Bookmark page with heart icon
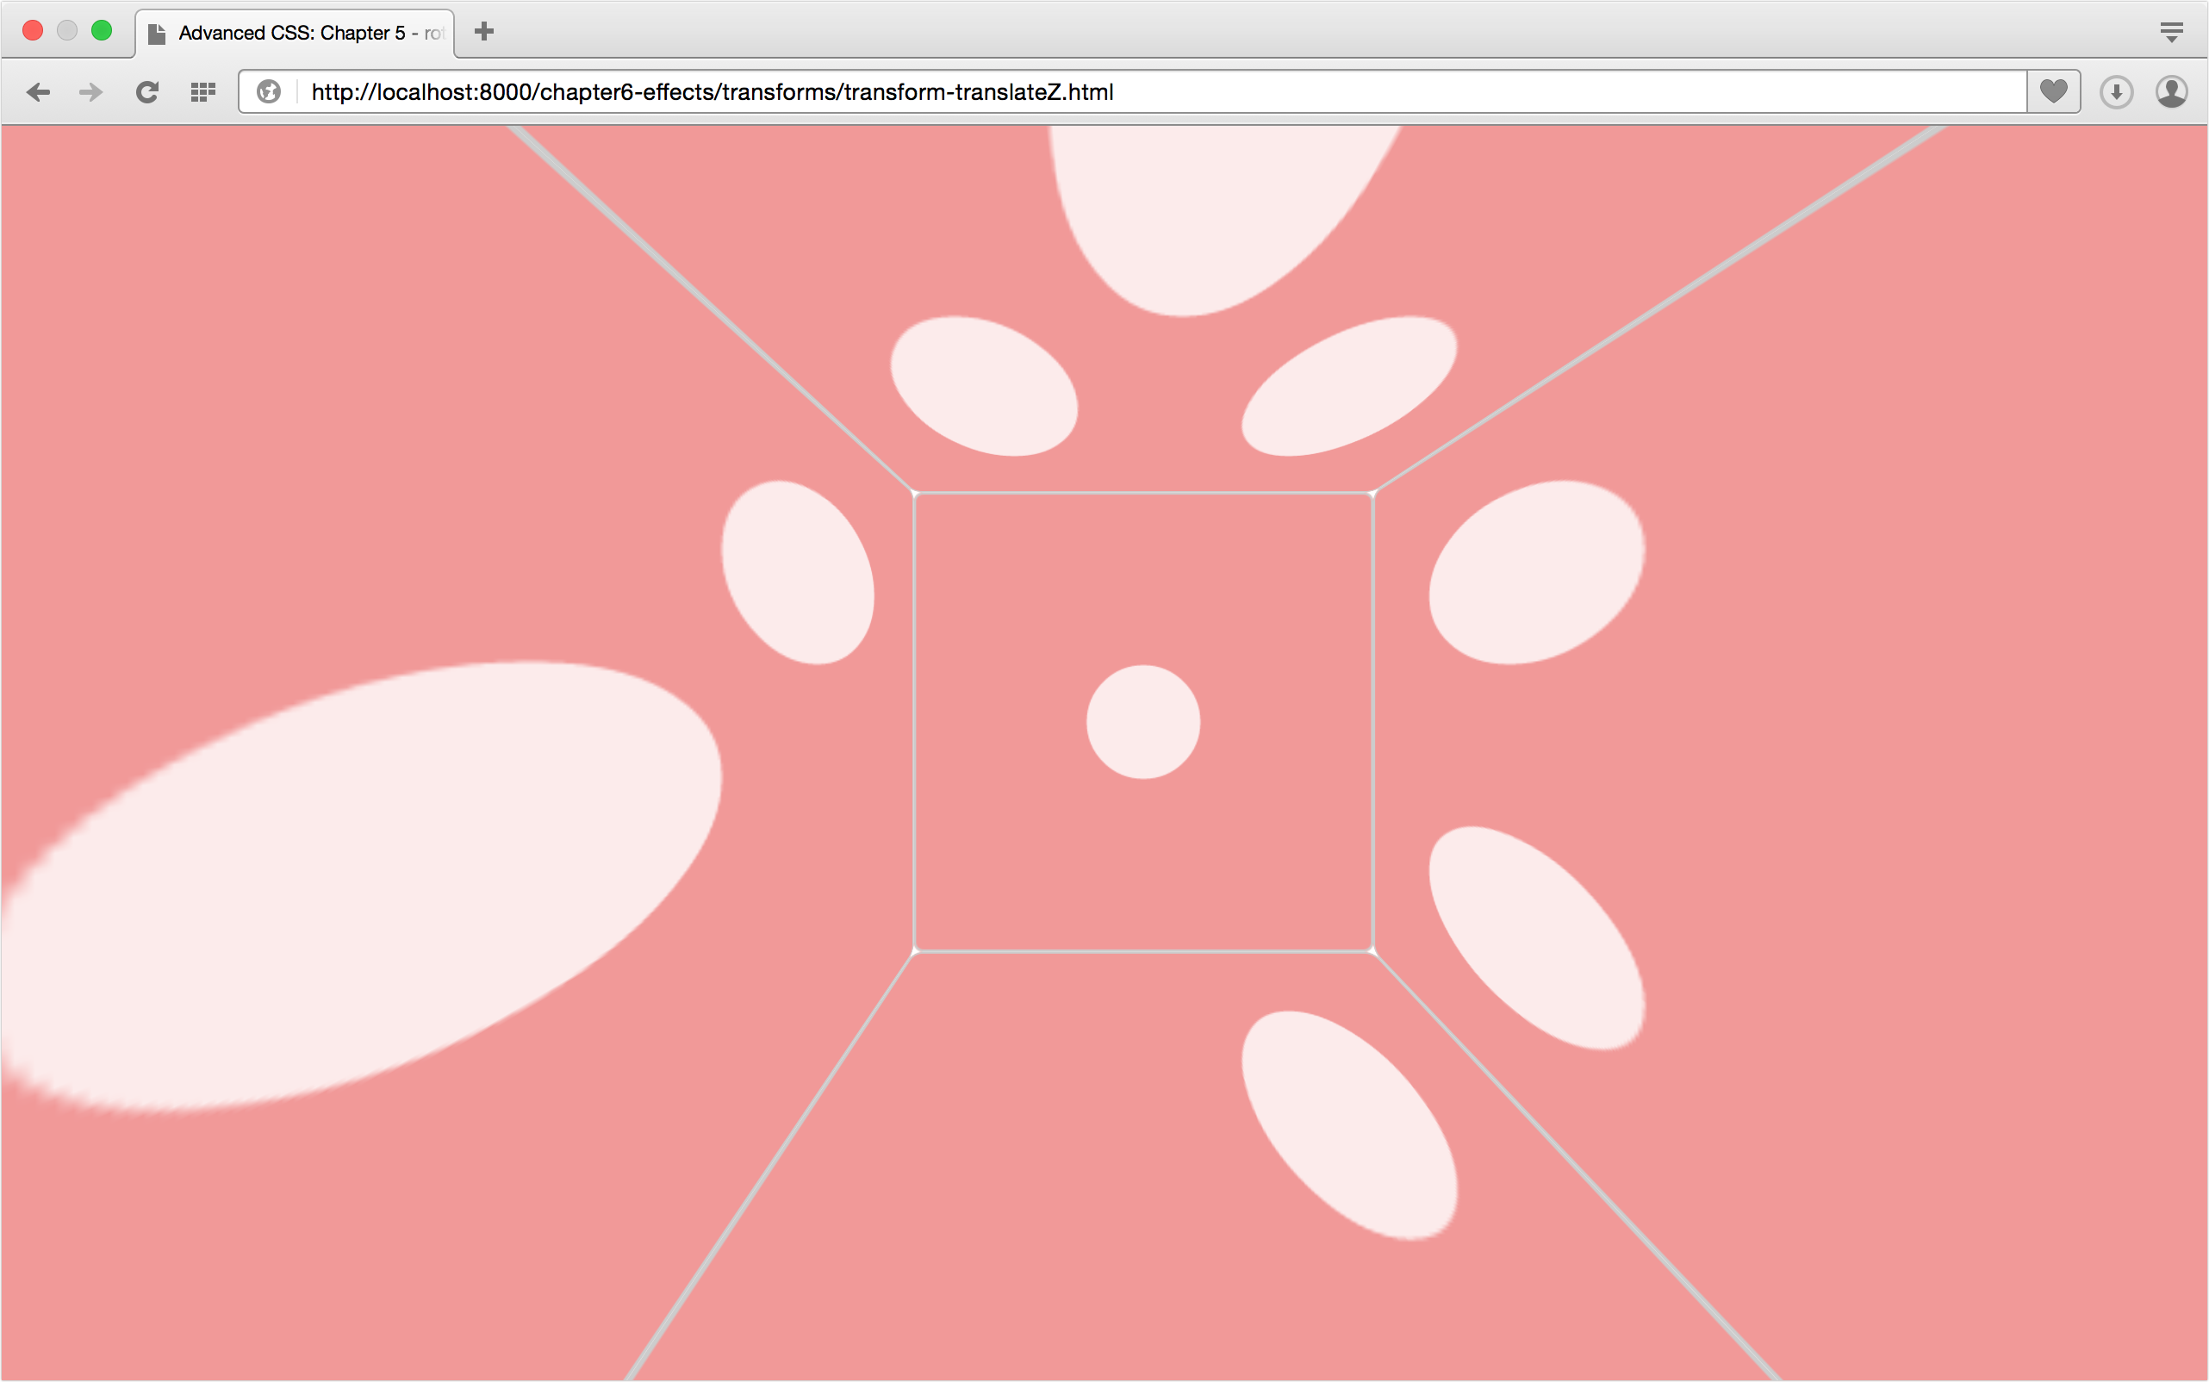 (x=2053, y=92)
